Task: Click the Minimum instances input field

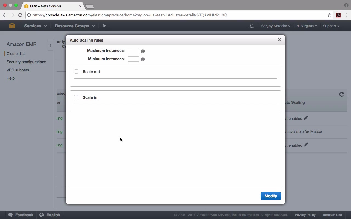Action: coord(133,59)
